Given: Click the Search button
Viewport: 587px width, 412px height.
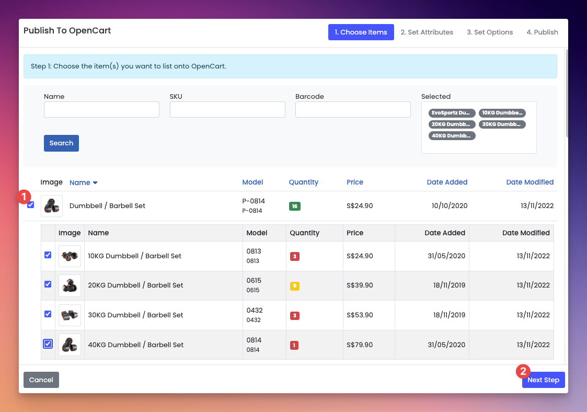Looking at the screenshot, I should pos(61,143).
